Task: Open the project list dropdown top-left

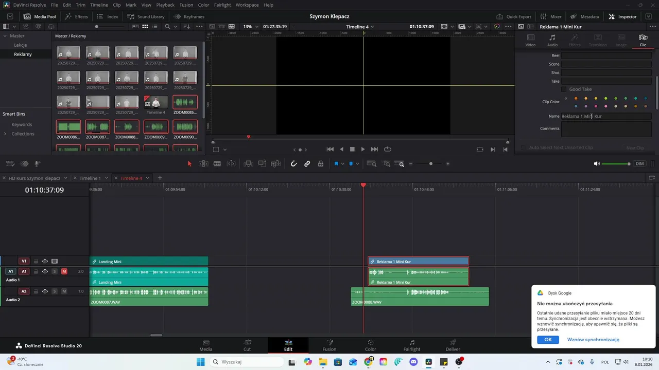Action: [x=10, y=16]
